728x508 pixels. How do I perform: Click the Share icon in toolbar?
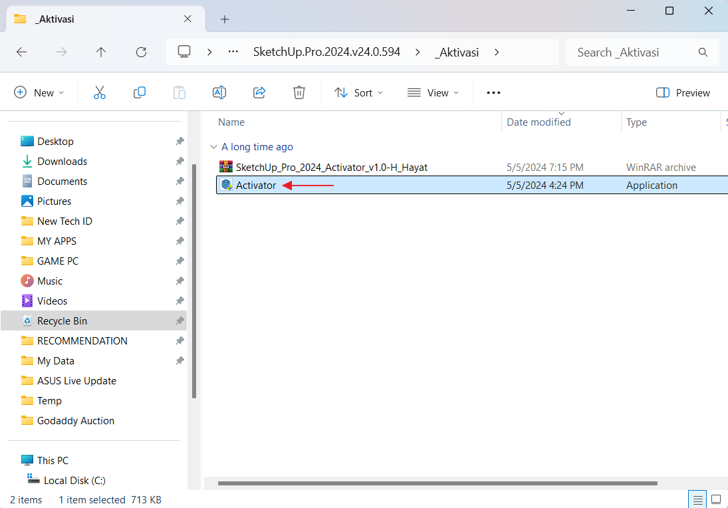pyautogui.click(x=260, y=92)
